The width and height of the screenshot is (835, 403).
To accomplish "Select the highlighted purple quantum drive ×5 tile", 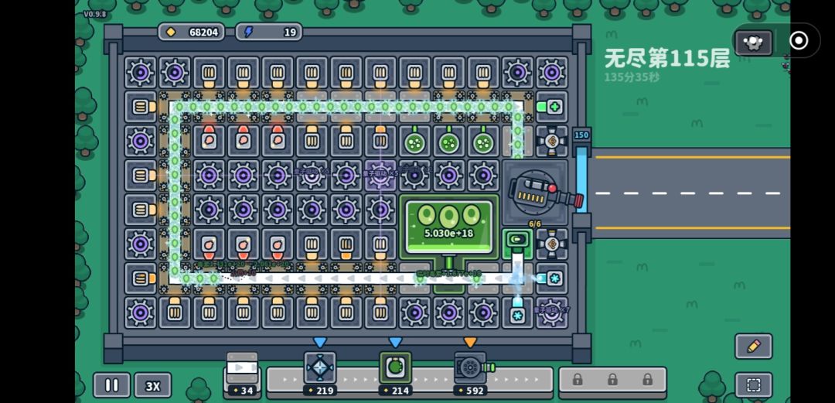I will click(x=380, y=176).
